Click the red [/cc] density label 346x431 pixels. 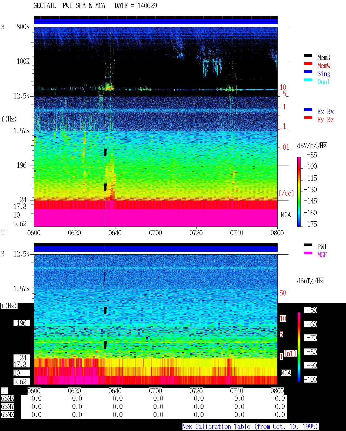286,193
